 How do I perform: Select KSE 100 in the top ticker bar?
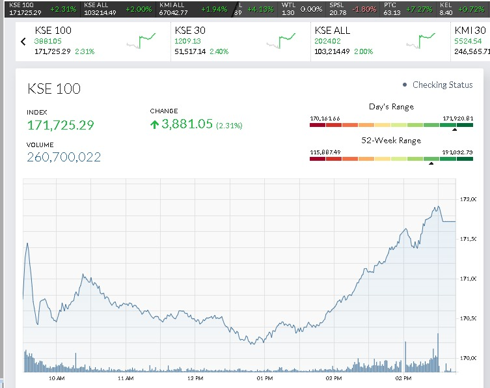[x=42, y=9]
